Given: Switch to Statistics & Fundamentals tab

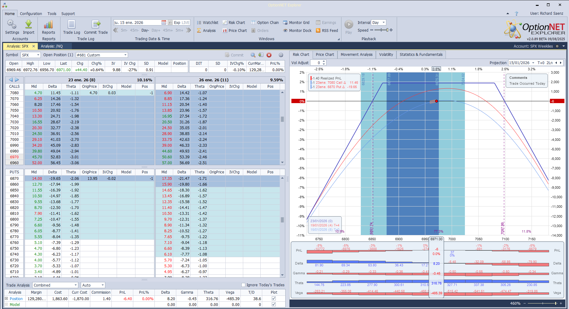Looking at the screenshot, I should [x=421, y=55].
